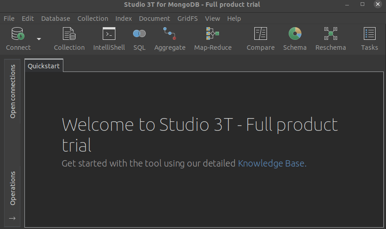
Task: Open the Compare tool
Action: click(x=261, y=38)
